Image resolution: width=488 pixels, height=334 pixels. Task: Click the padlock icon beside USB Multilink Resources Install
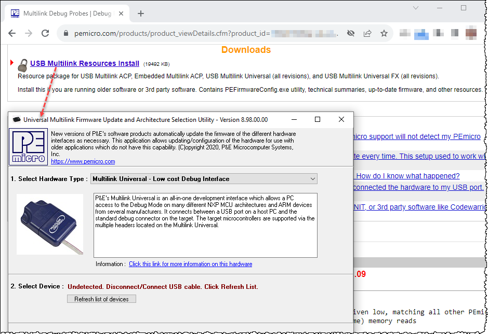pyautogui.click(x=22, y=64)
